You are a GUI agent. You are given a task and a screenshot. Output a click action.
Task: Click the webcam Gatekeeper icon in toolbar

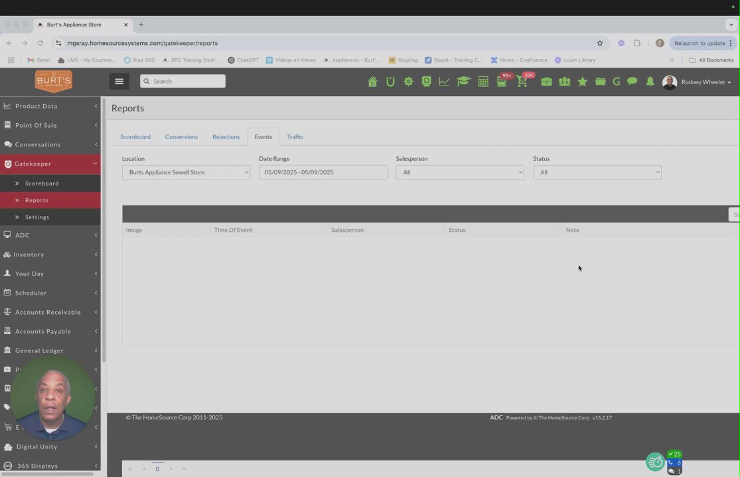point(426,81)
